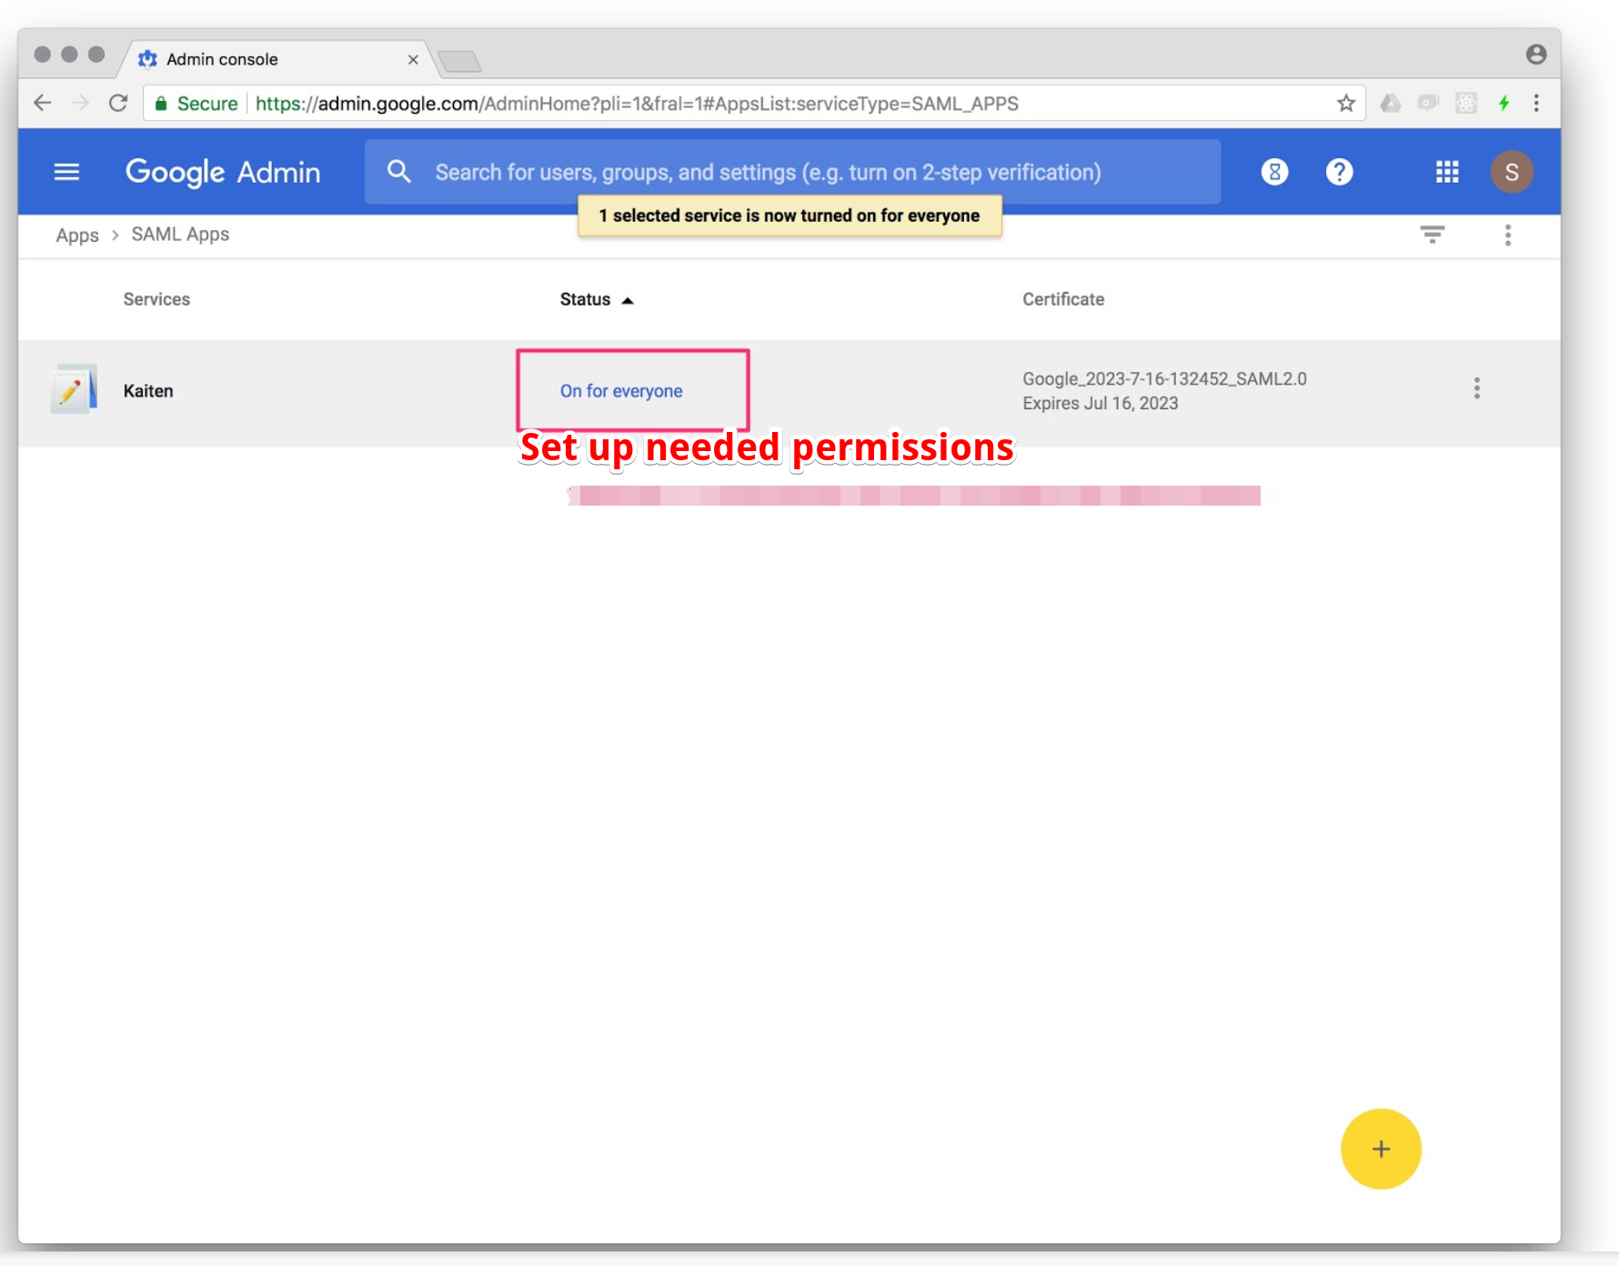Open a new browser tab
Screen dimensions: 1619x1266
(459, 61)
